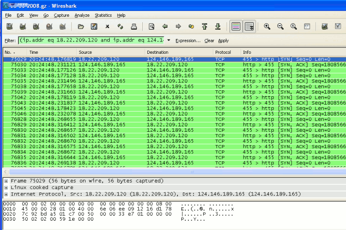Toggle auto scroll in live capture

click(250, 27)
